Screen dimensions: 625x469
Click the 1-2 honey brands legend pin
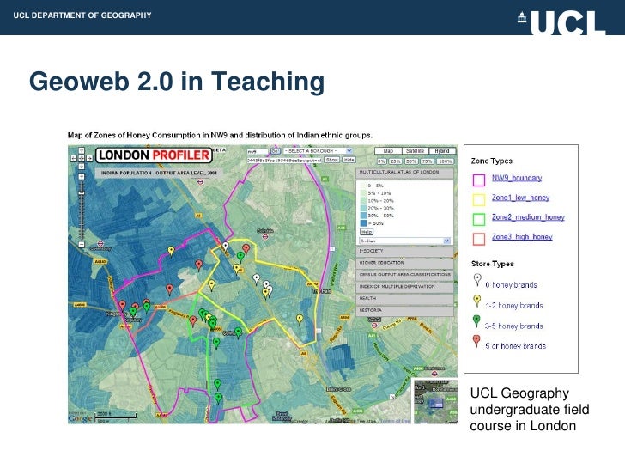476,301
